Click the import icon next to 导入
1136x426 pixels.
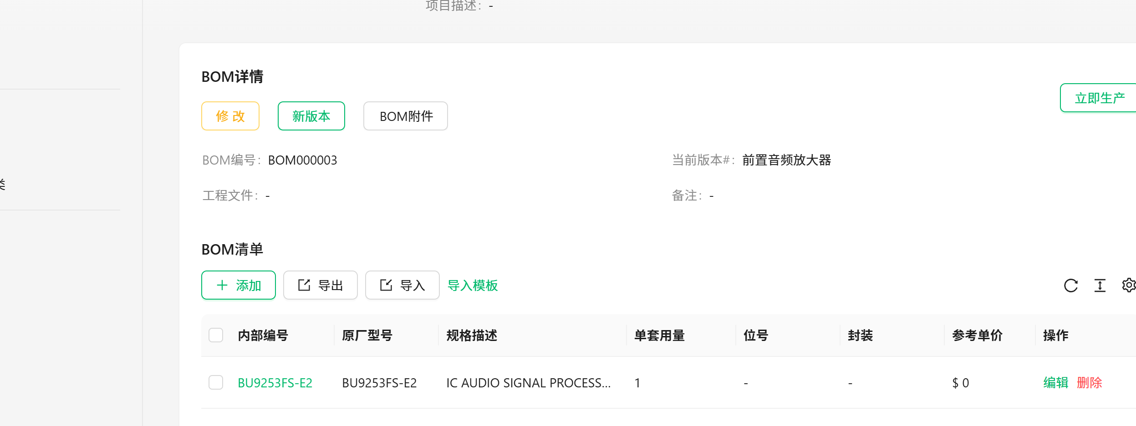[386, 285]
